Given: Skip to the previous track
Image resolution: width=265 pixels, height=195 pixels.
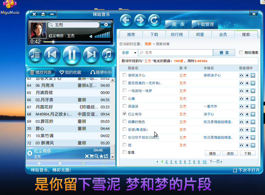Looking at the screenshot, I should coord(52,55).
